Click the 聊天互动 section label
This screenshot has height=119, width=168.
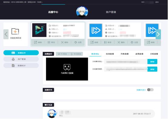(x=48, y=105)
